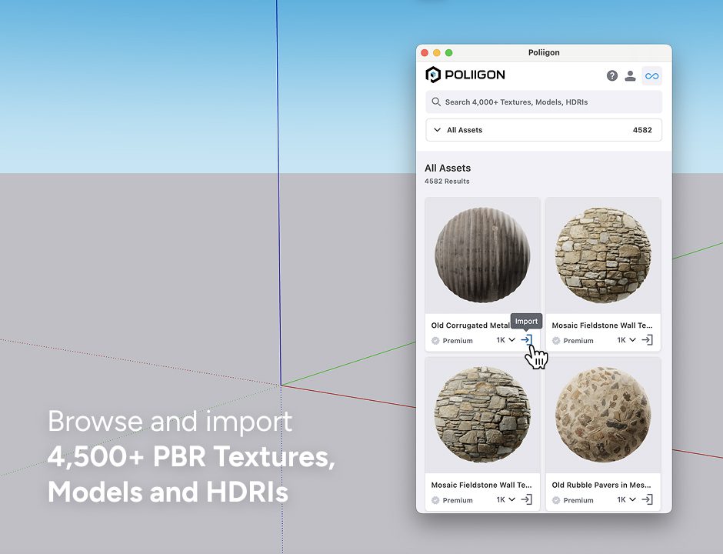
Task: Open 1K resolution dropdown for bottom-row Mosaic Fieldstone
Action: 506,499
